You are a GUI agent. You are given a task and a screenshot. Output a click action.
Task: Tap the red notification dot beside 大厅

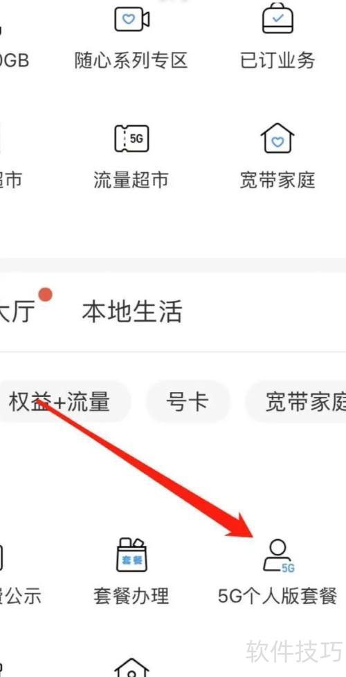pyautogui.click(x=46, y=295)
